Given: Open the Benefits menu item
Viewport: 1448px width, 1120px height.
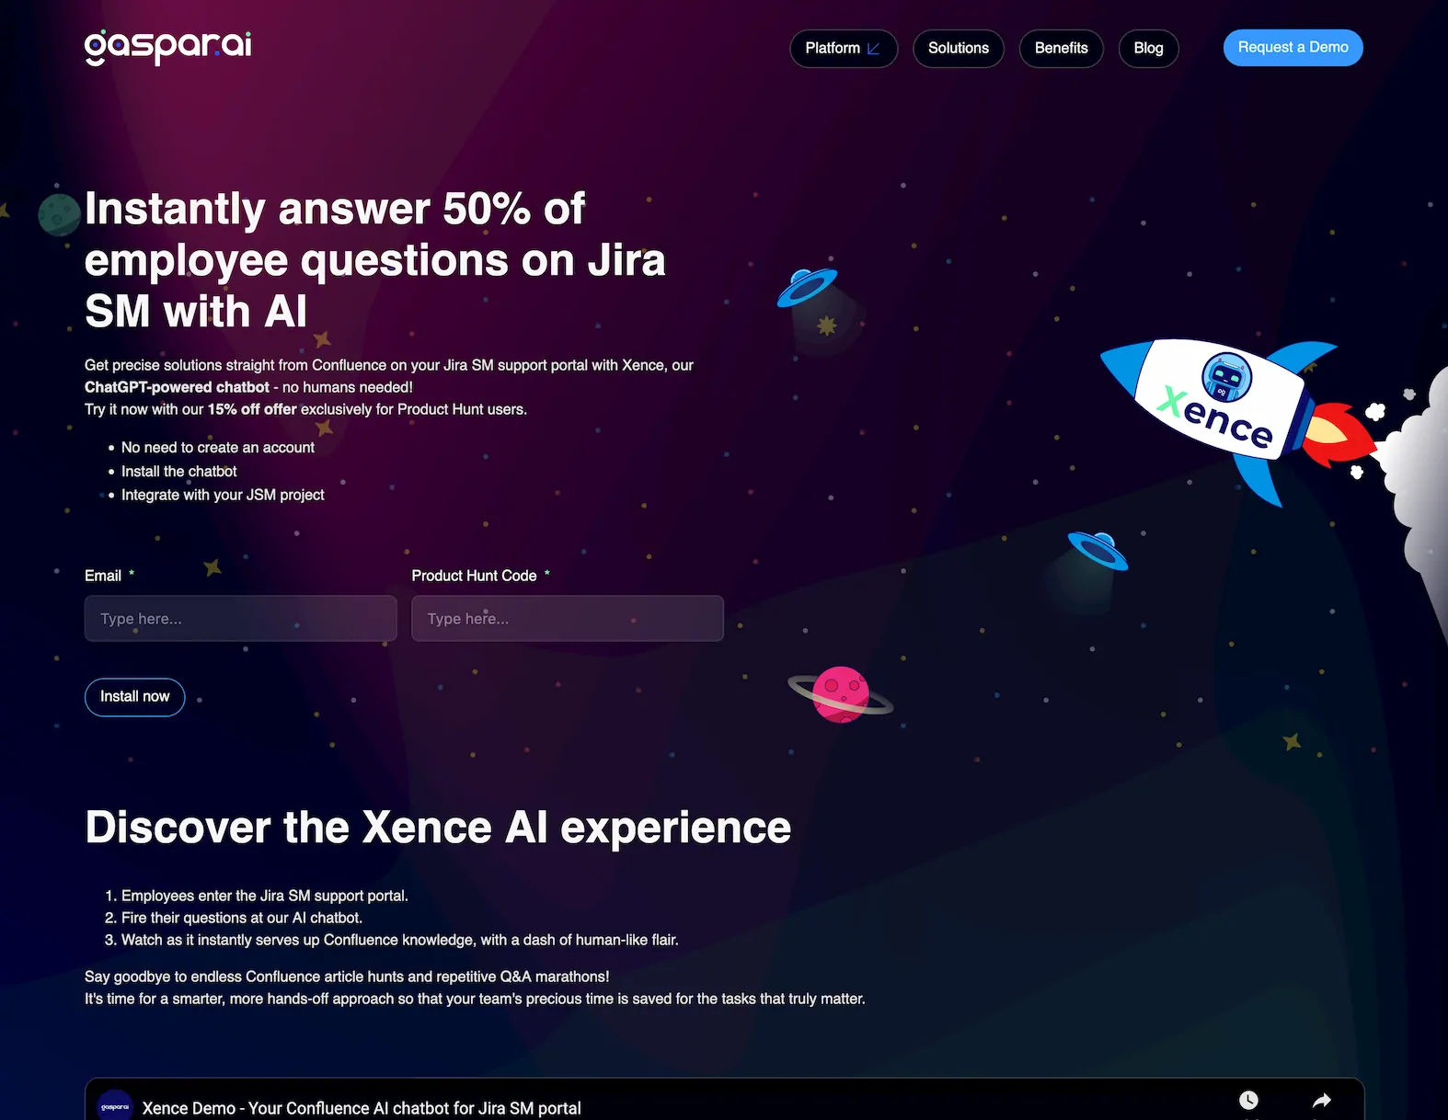Looking at the screenshot, I should tap(1062, 48).
